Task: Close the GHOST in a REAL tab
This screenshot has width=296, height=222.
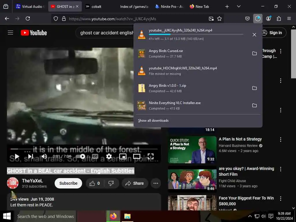Action: point(77,6)
